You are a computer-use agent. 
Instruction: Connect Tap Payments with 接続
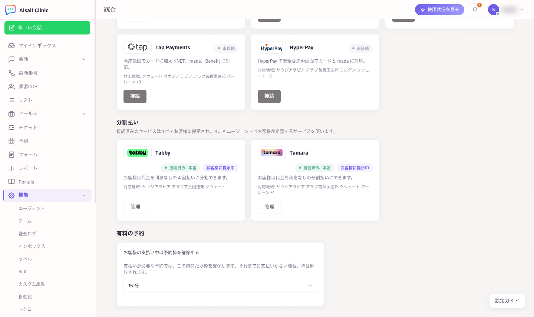tap(135, 96)
